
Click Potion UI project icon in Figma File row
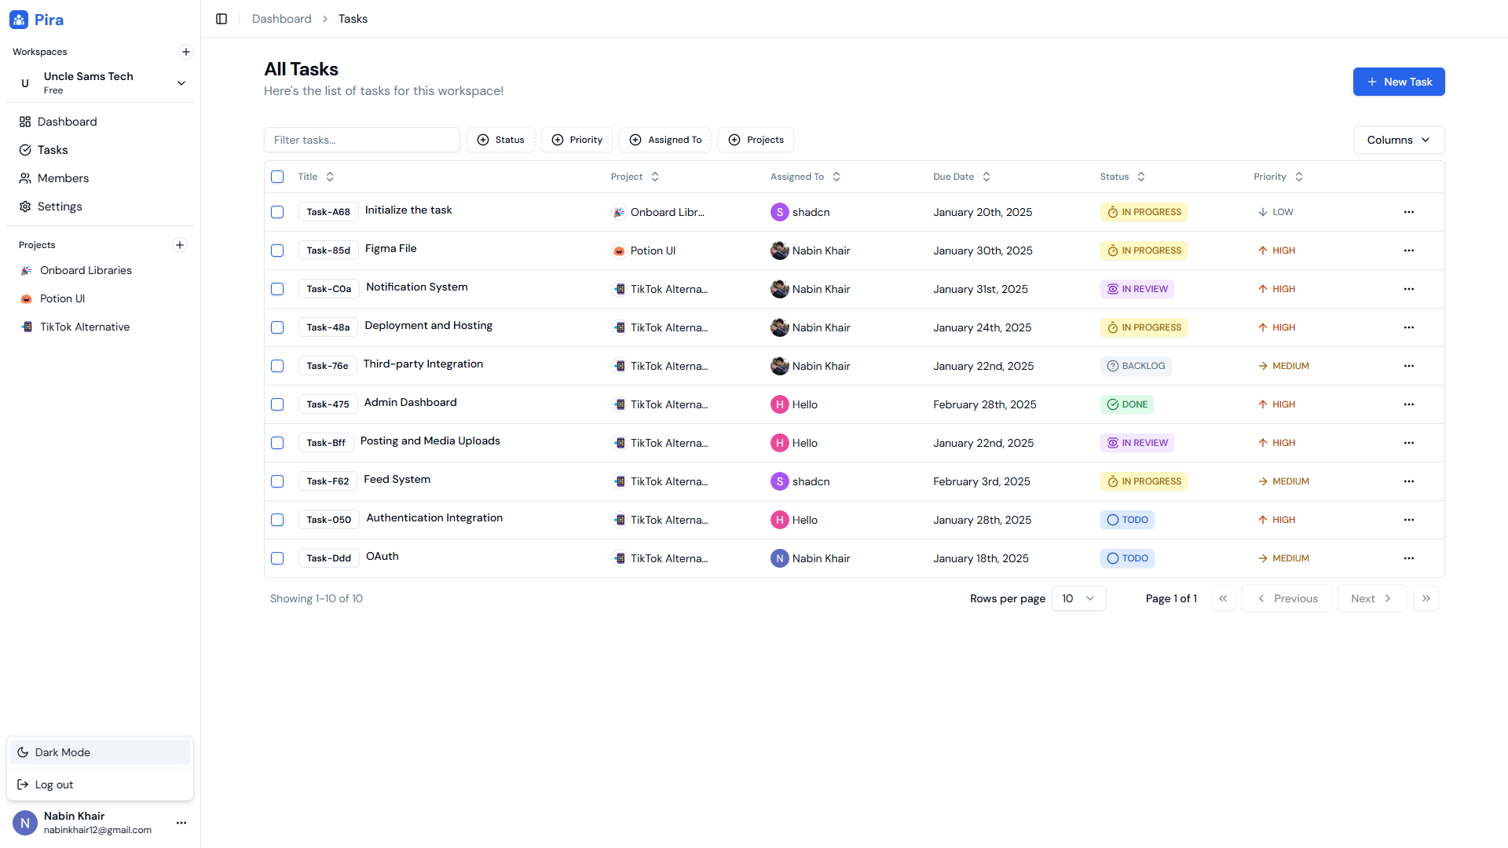pos(619,250)
